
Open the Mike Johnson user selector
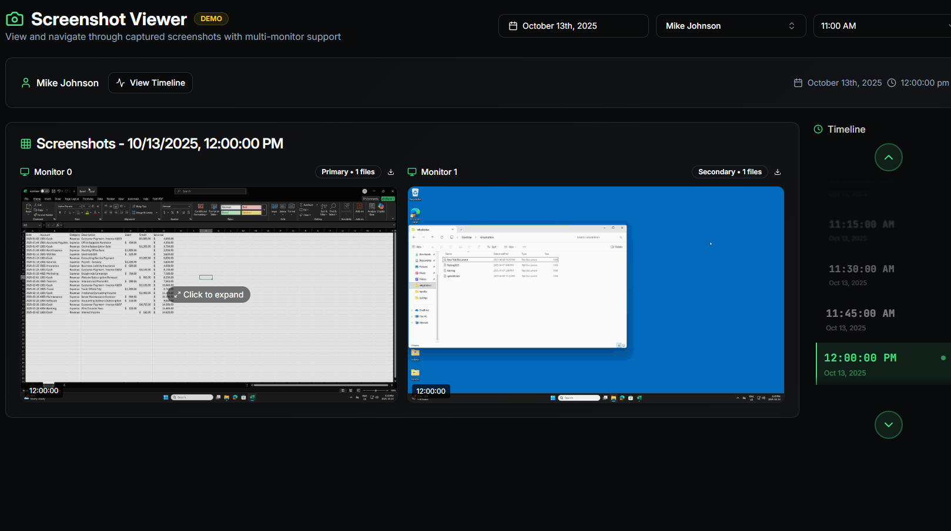coord(731,25)
